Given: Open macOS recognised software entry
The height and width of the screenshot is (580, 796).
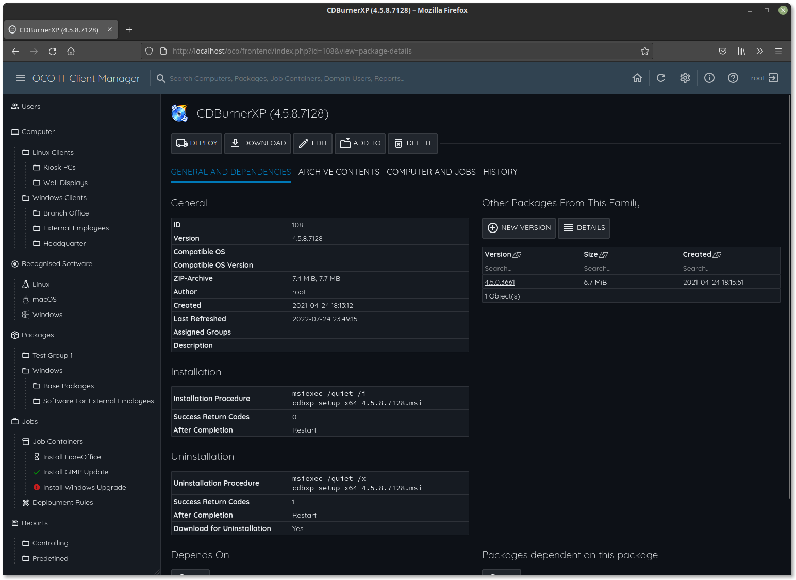Looking at the screenshot, I should coord(40,299).
